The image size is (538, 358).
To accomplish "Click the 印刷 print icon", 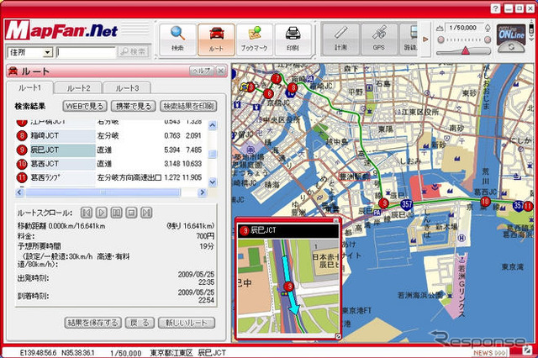I will (293, 39).
